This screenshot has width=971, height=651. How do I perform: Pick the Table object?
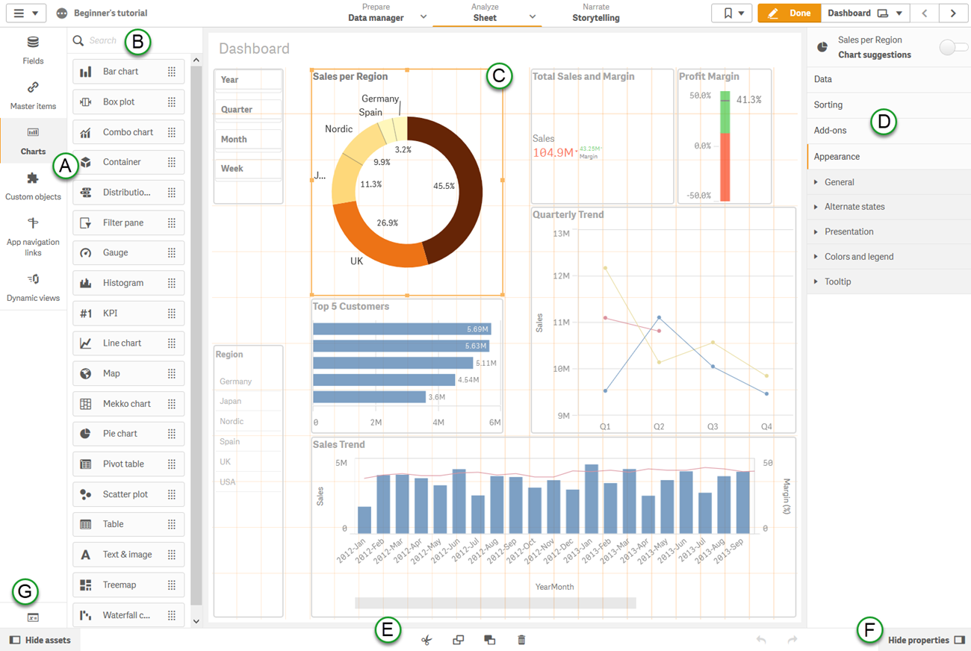(128, 524)
